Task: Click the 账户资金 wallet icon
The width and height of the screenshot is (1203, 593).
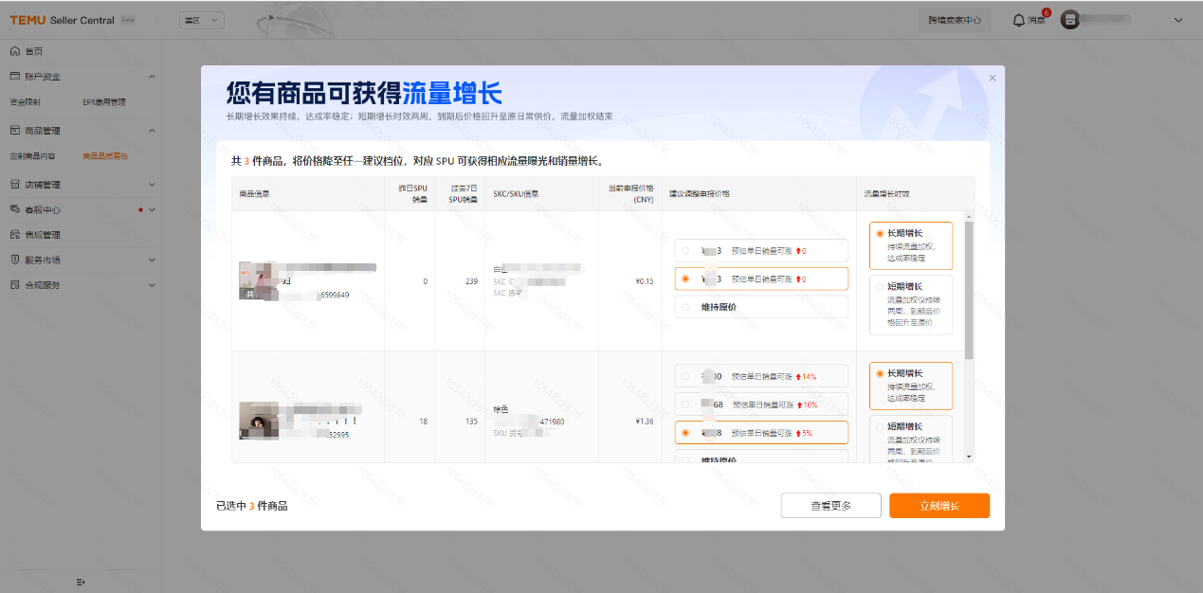Action: pyautogui.click(x=15, y=76)
